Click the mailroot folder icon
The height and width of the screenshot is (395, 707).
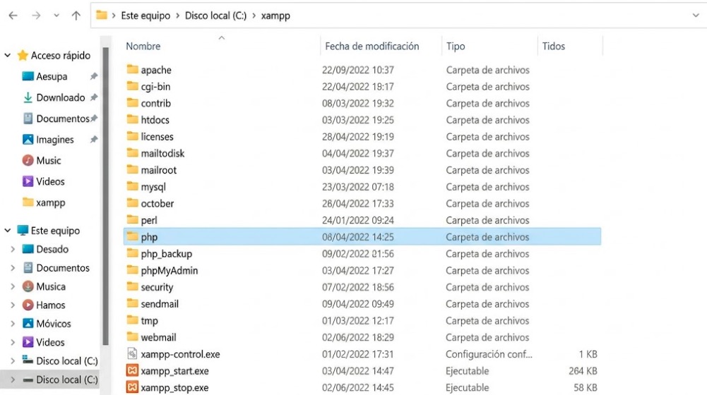132,169
